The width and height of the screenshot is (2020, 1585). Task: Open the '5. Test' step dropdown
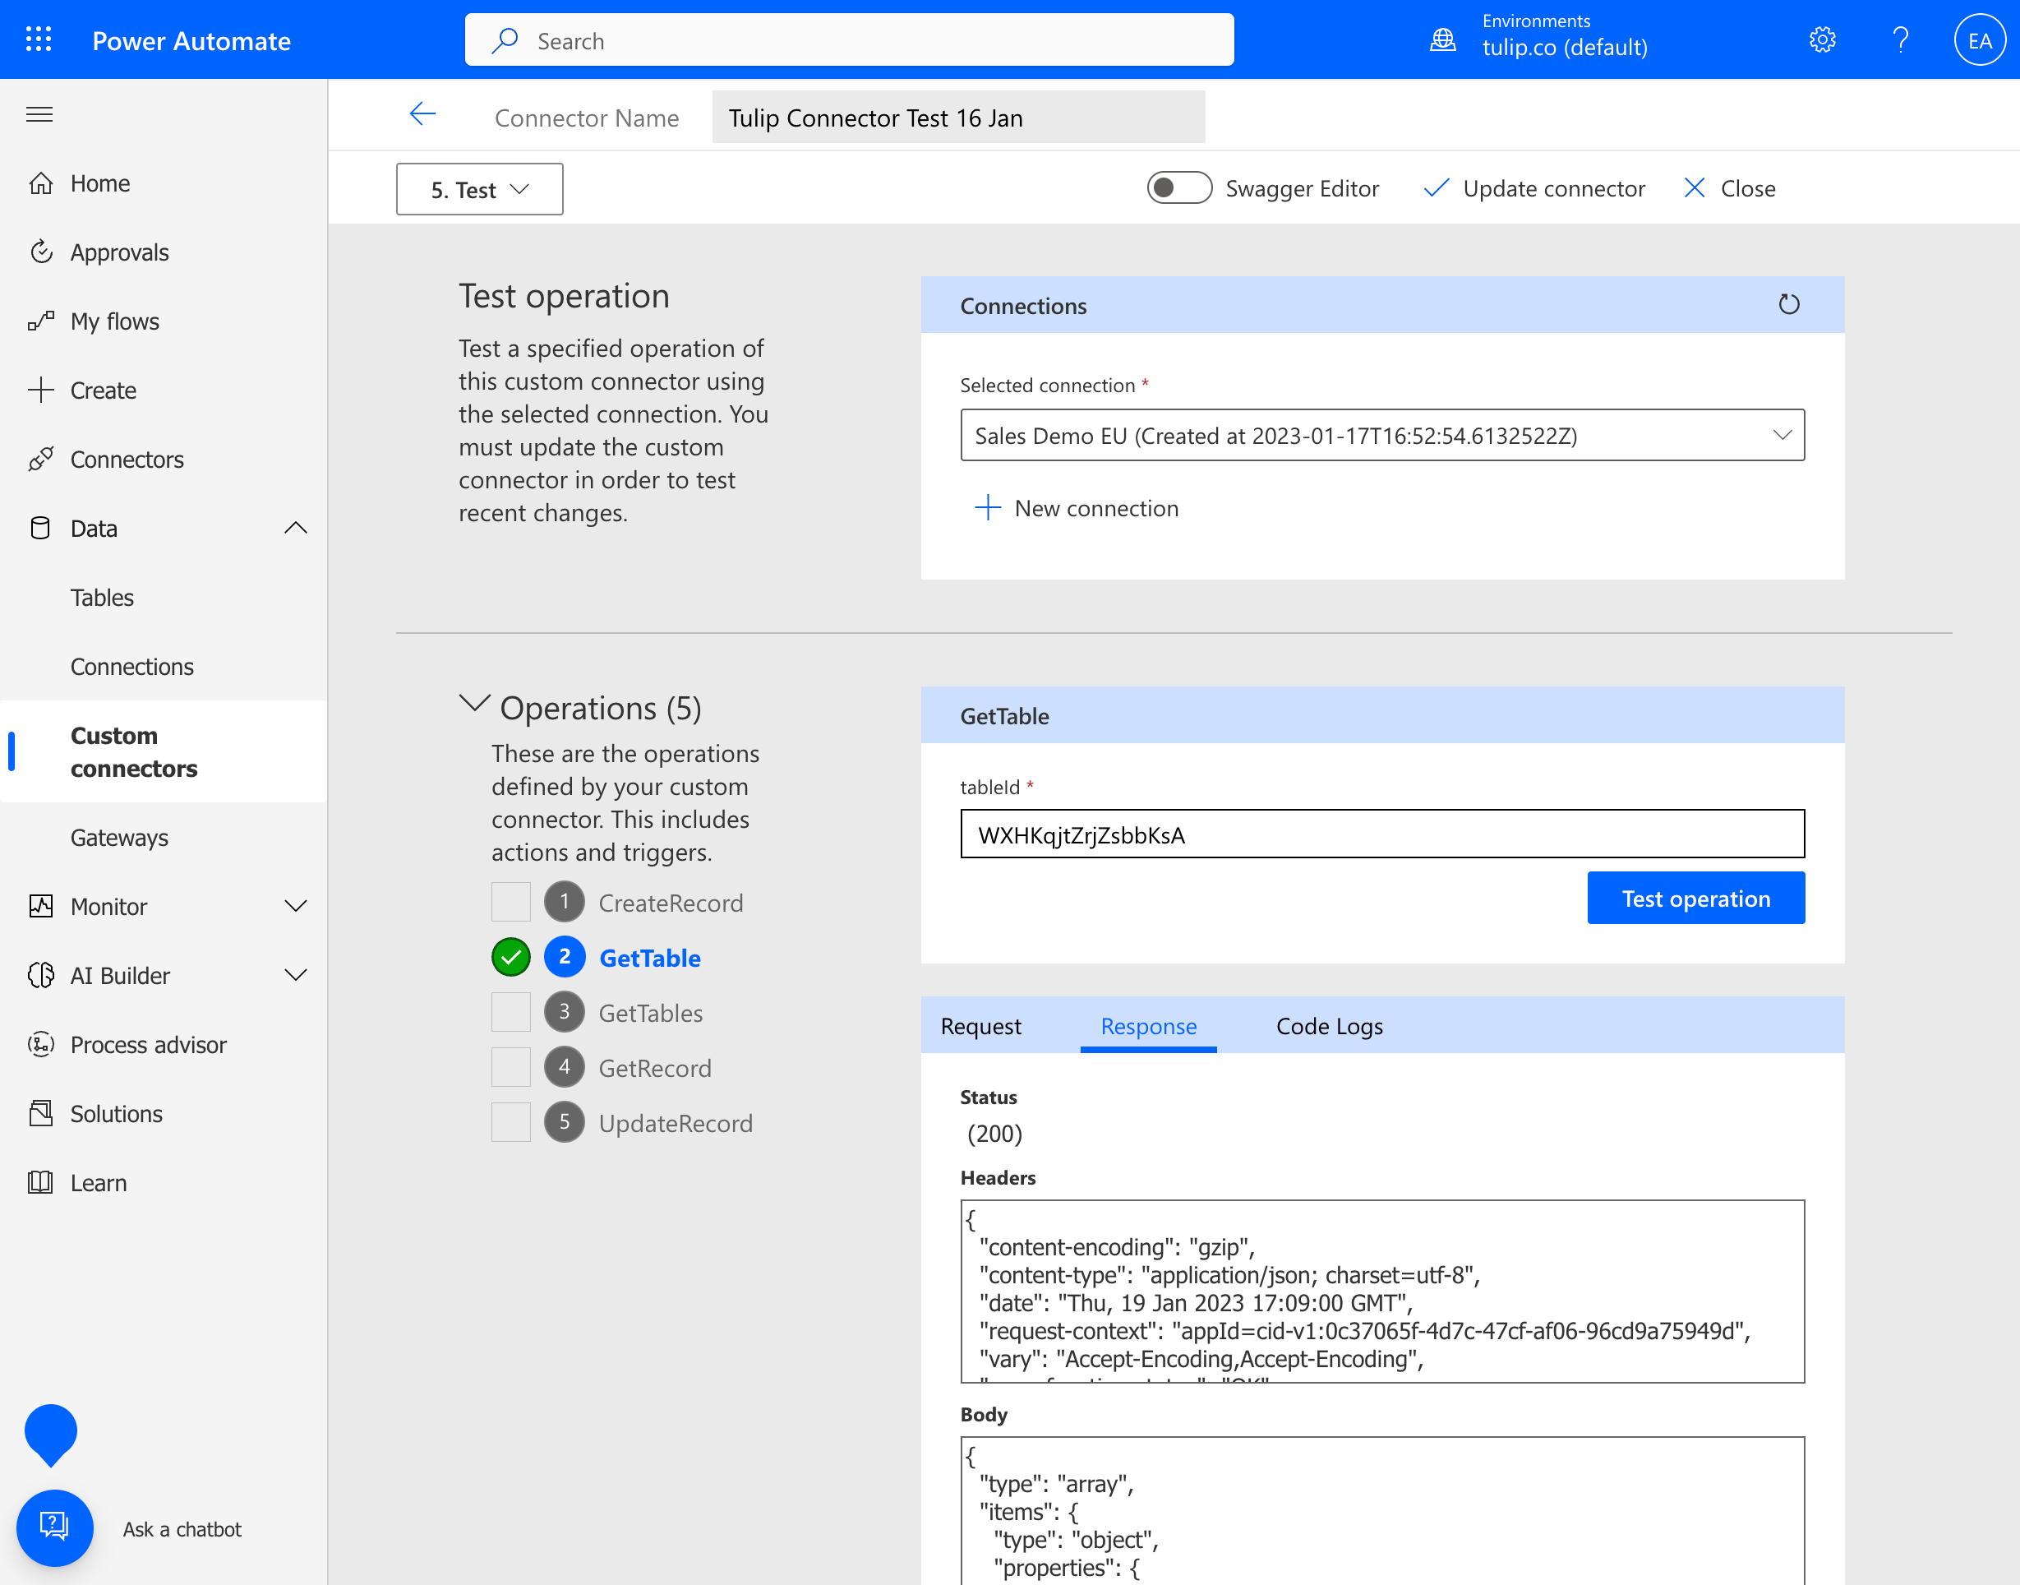tap(478, 188)
